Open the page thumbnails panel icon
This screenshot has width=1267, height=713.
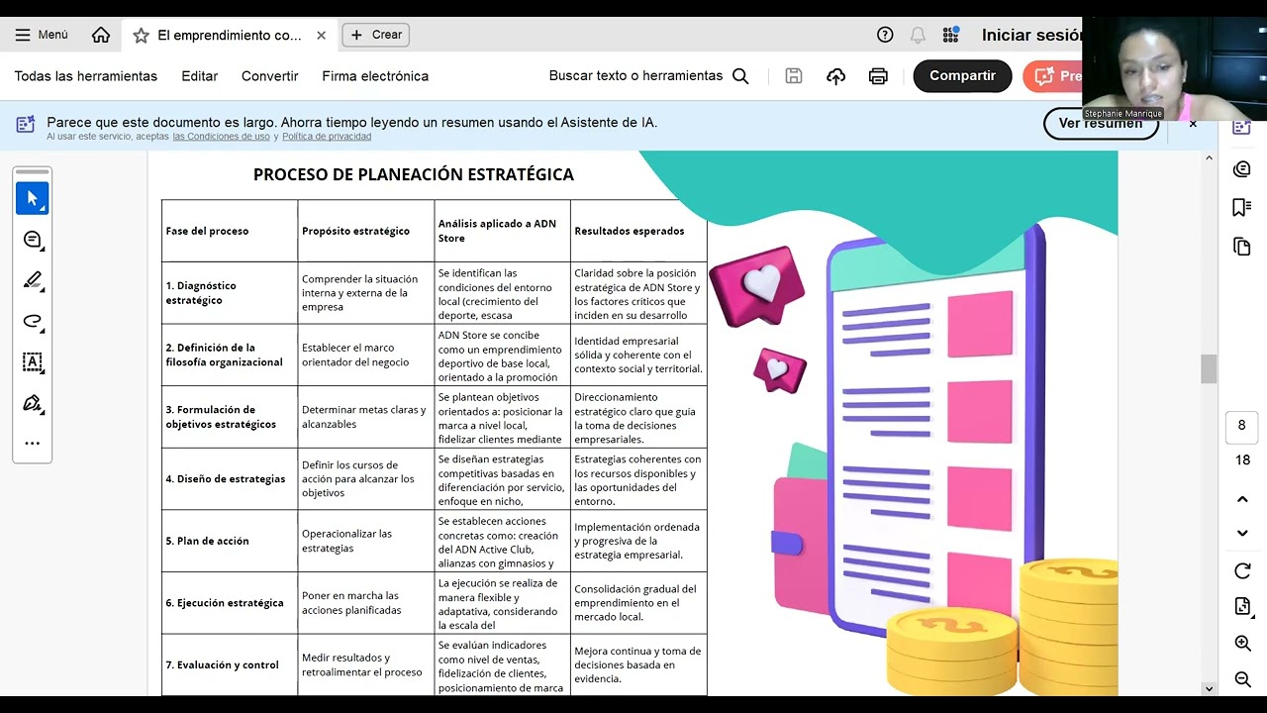click(x=1242, y=246)
